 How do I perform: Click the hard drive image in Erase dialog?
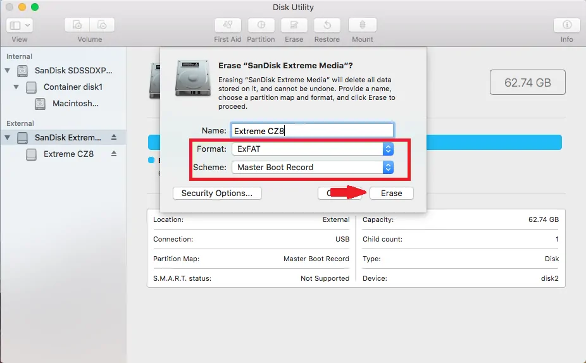tap(193, 78)
